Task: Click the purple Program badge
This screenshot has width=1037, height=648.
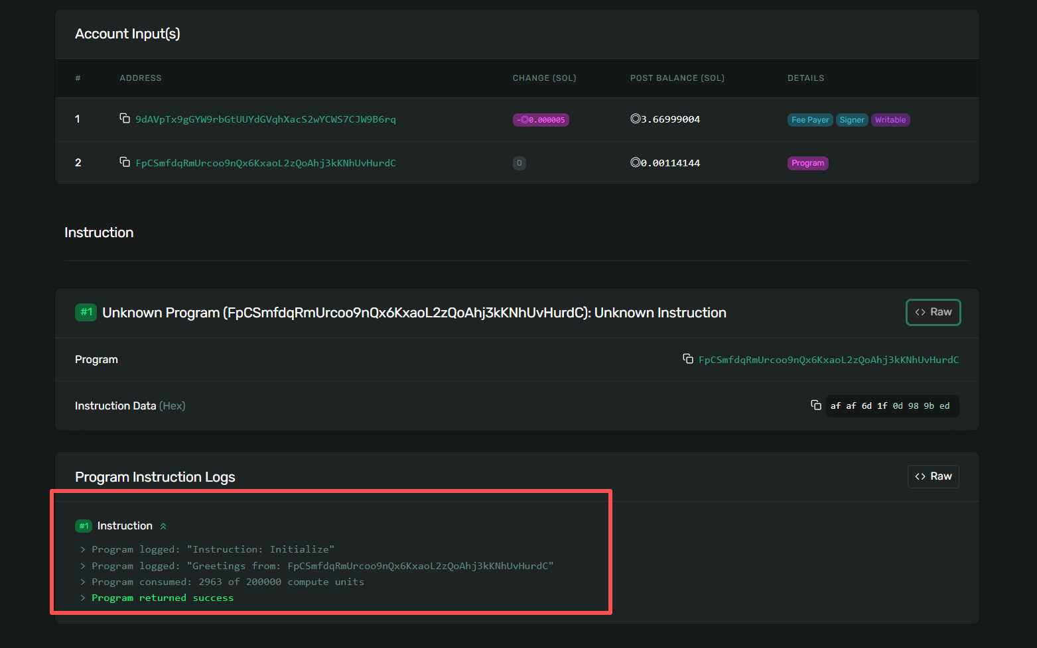Action: pos(807,163)
